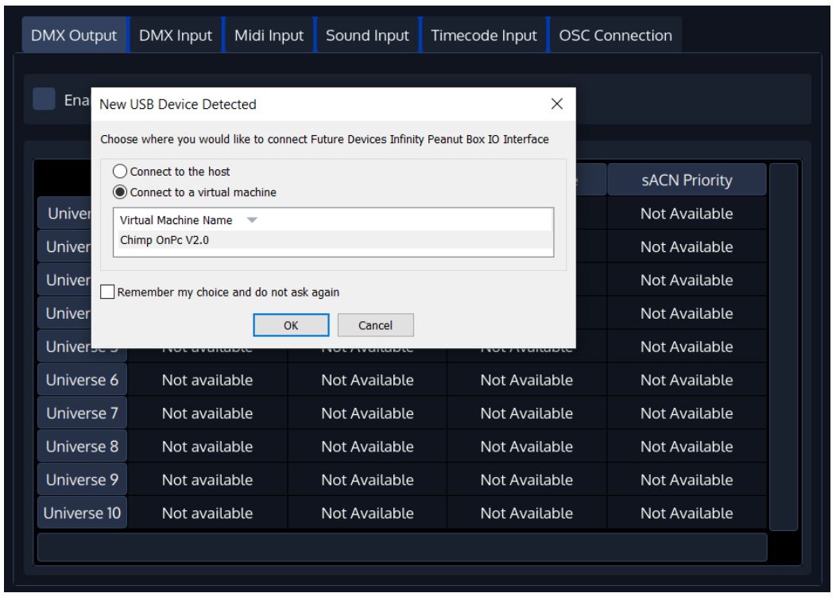Image resolution: width=836 pixels, height=597 pixels.
Task: Click the vertical scrollbar beside the universe table
Action: pos(784,347)
